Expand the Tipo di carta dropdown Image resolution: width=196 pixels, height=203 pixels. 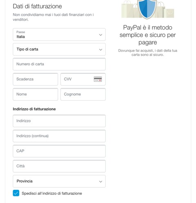(59, 50)
